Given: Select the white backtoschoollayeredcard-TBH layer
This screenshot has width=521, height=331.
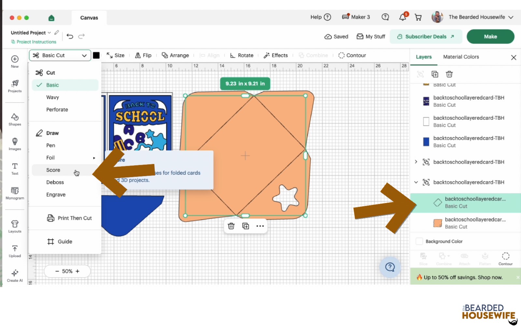Looking at the screenshot, I should coord(466,121).
